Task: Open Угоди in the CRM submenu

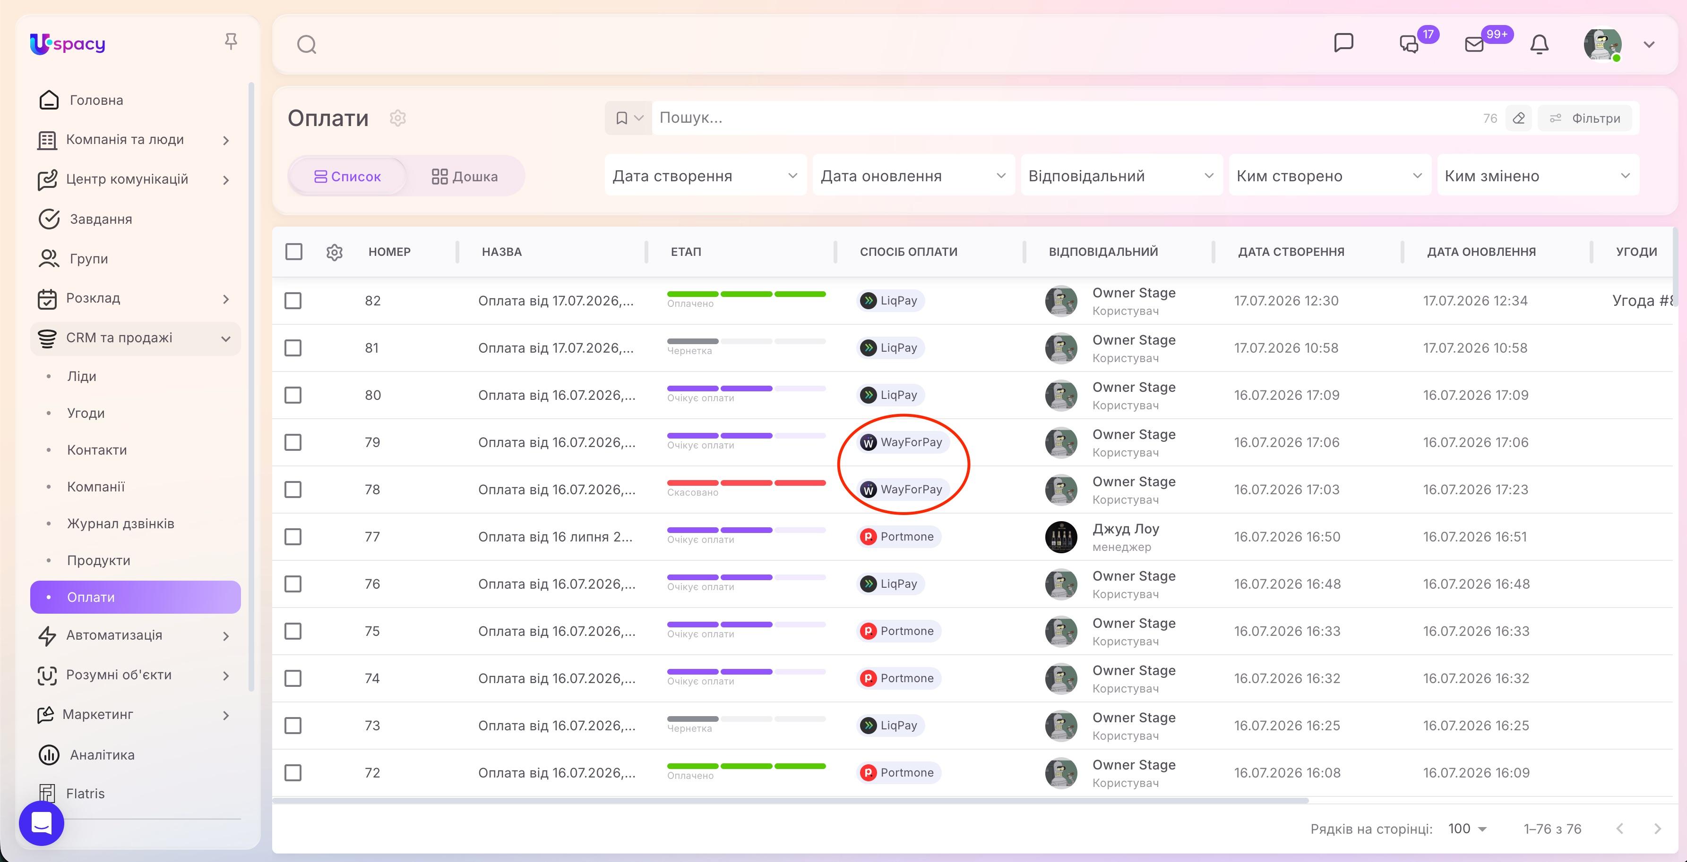Action: (x=86, y=414)
